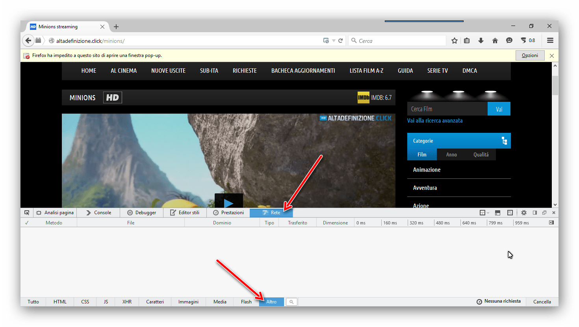The width and height of the screenshot is (579, 327).
Task: Toggle the CSS request filter
Action: coord(85,302)
